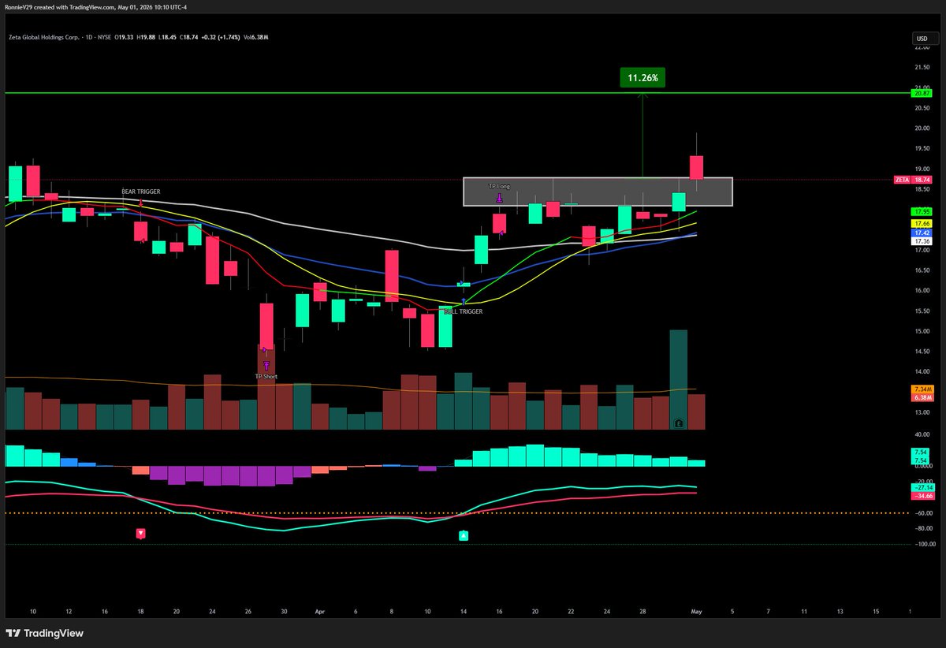Click the 17.42 blue moving average label
This screenshot has height=648, width=946.
point(922,233)
